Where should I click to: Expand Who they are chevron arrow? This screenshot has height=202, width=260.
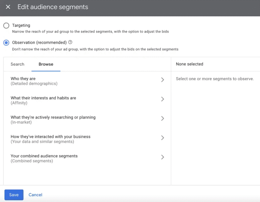[162, 80]
